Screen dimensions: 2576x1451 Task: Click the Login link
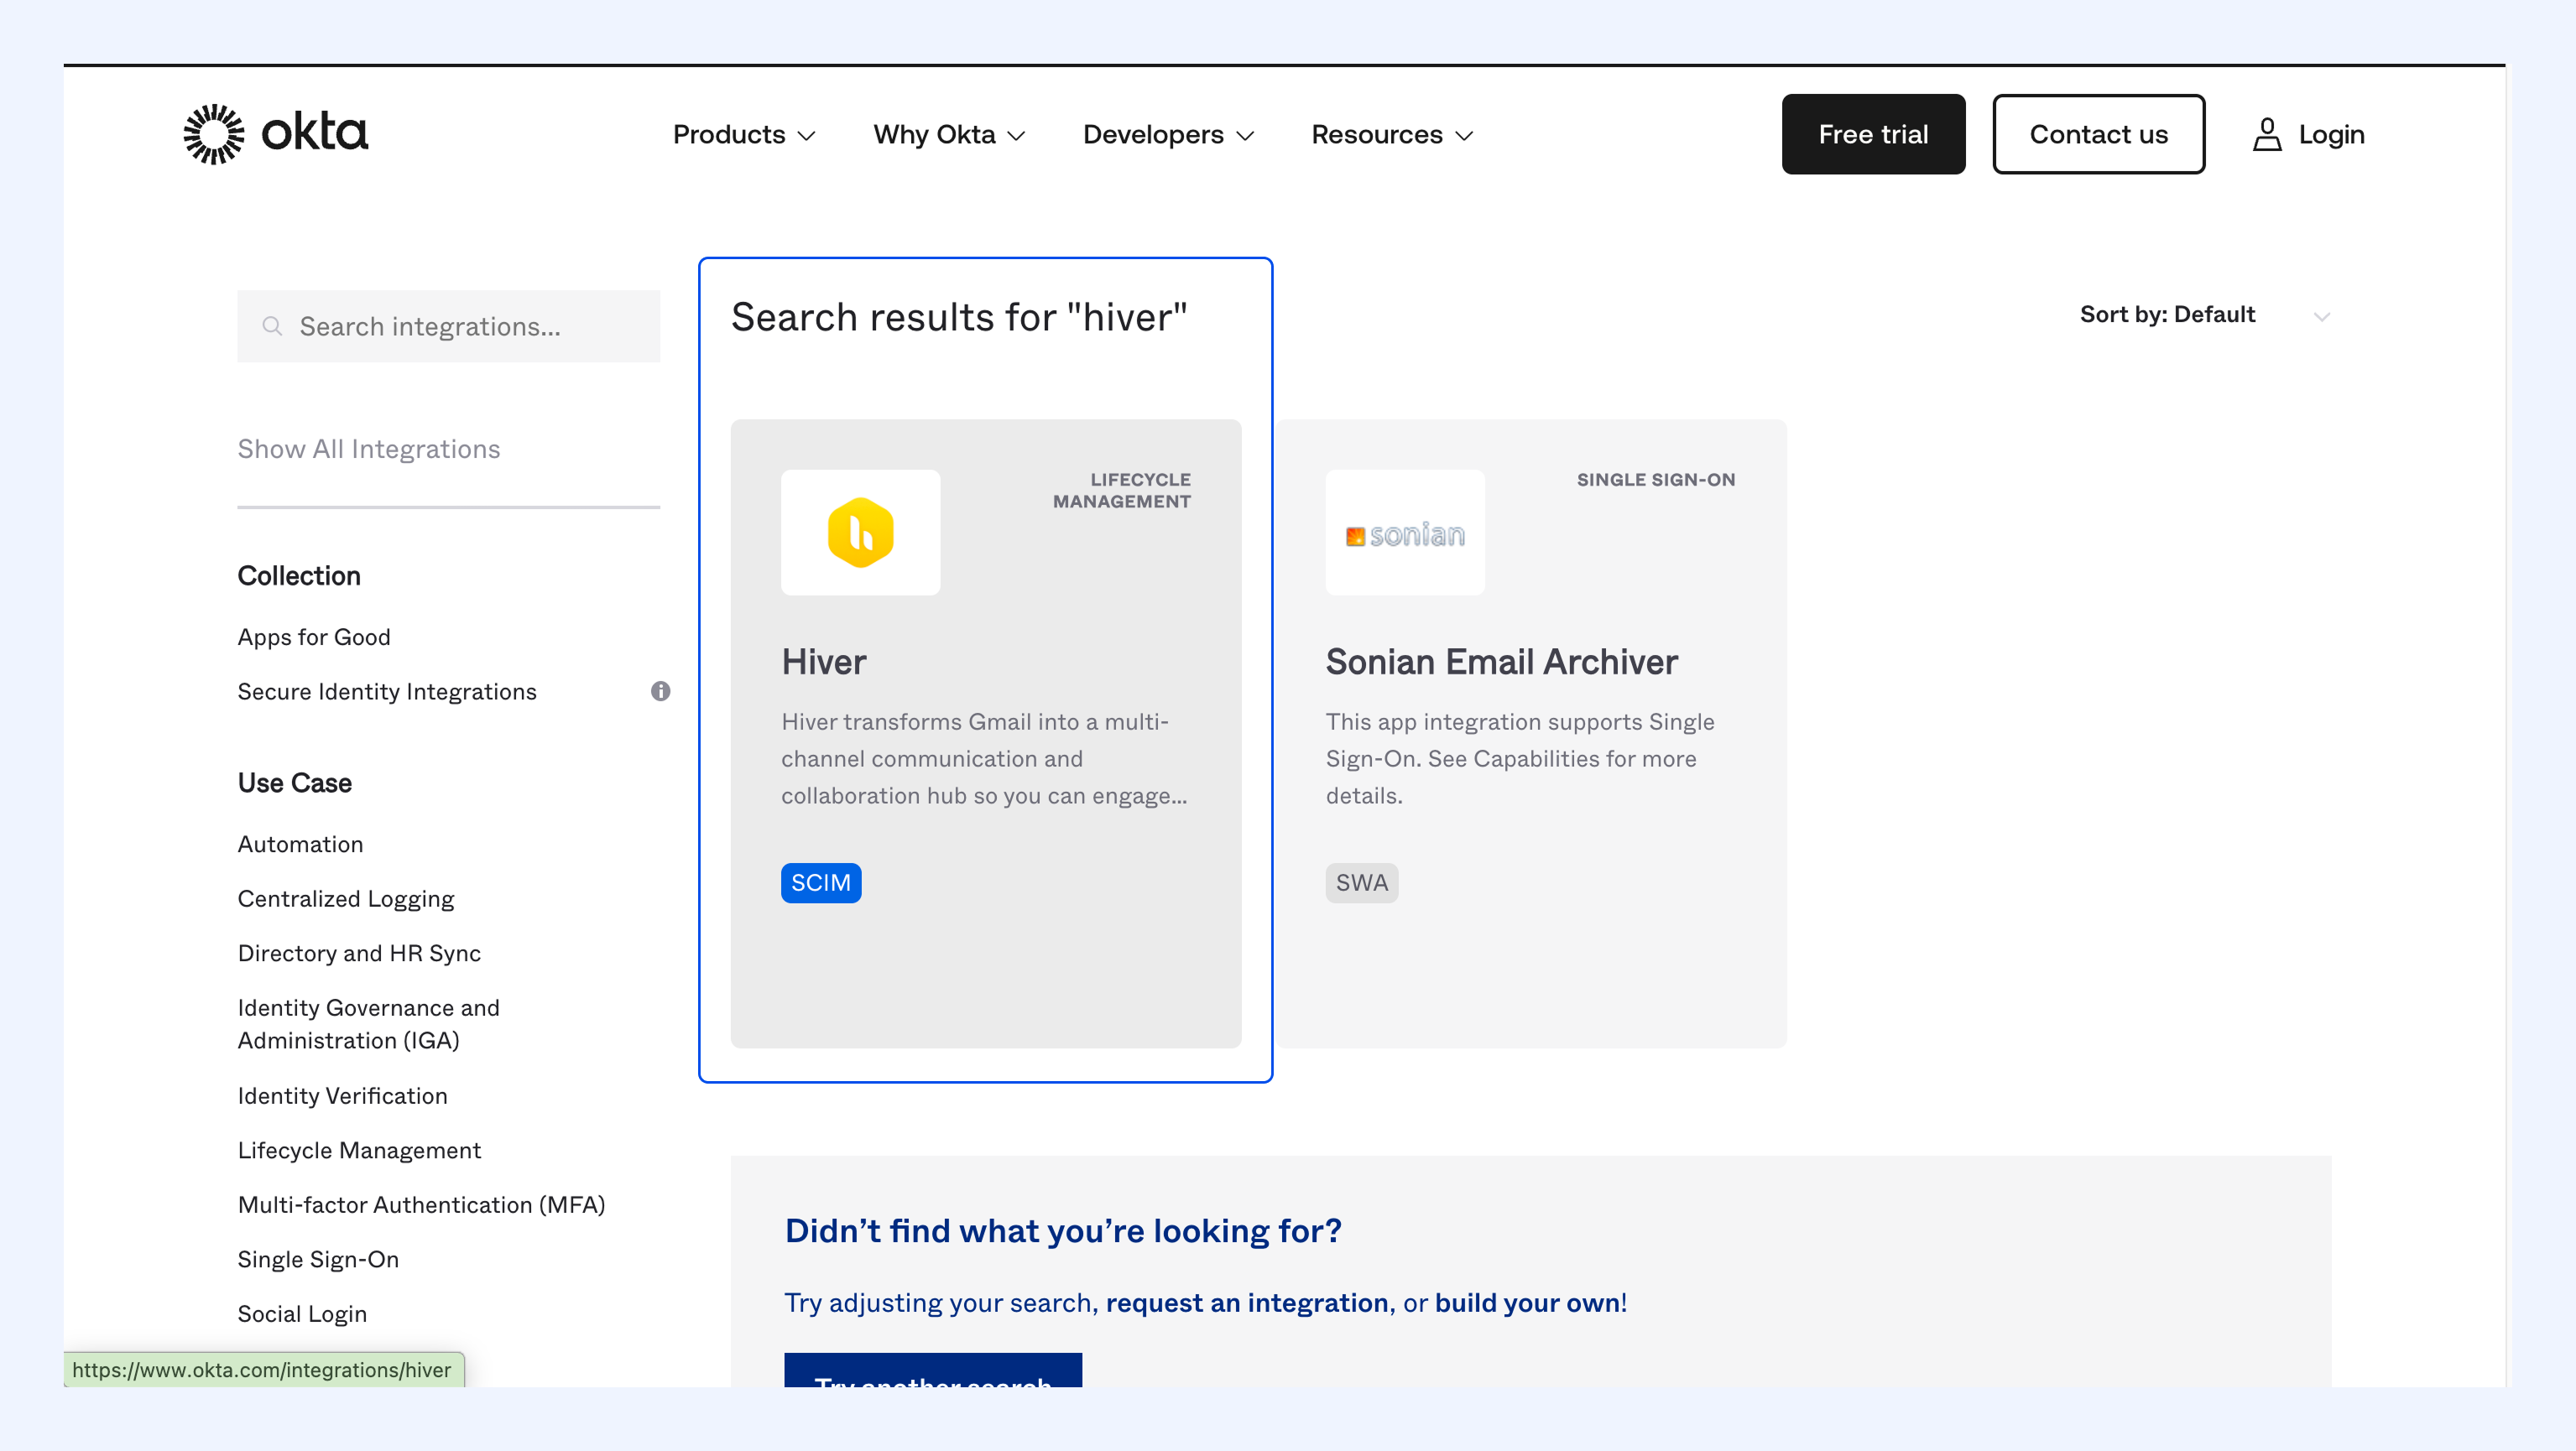click(2331, 134)
